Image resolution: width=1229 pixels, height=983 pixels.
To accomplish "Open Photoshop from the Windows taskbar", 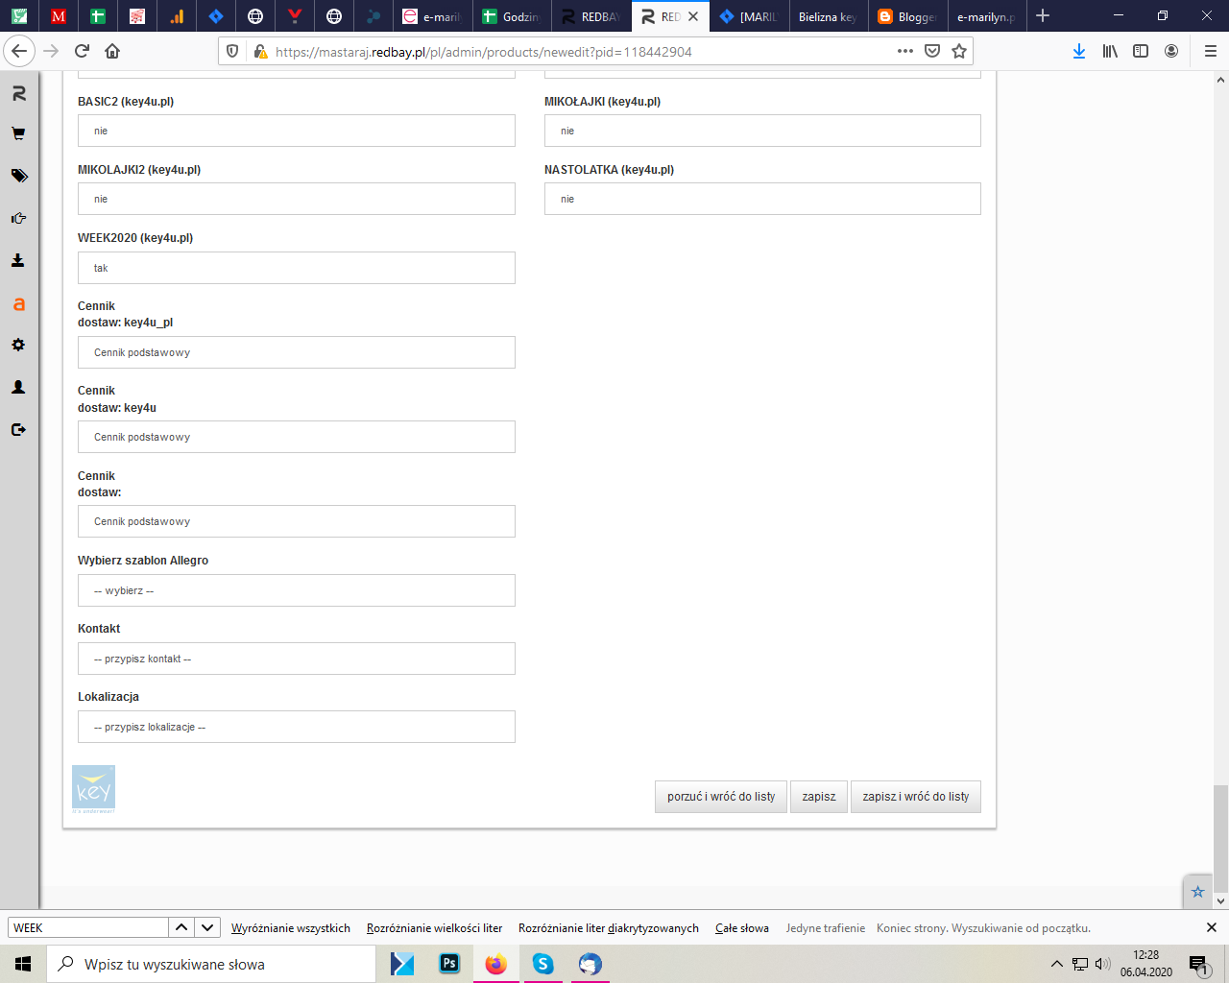I will [x=448, y=964].
